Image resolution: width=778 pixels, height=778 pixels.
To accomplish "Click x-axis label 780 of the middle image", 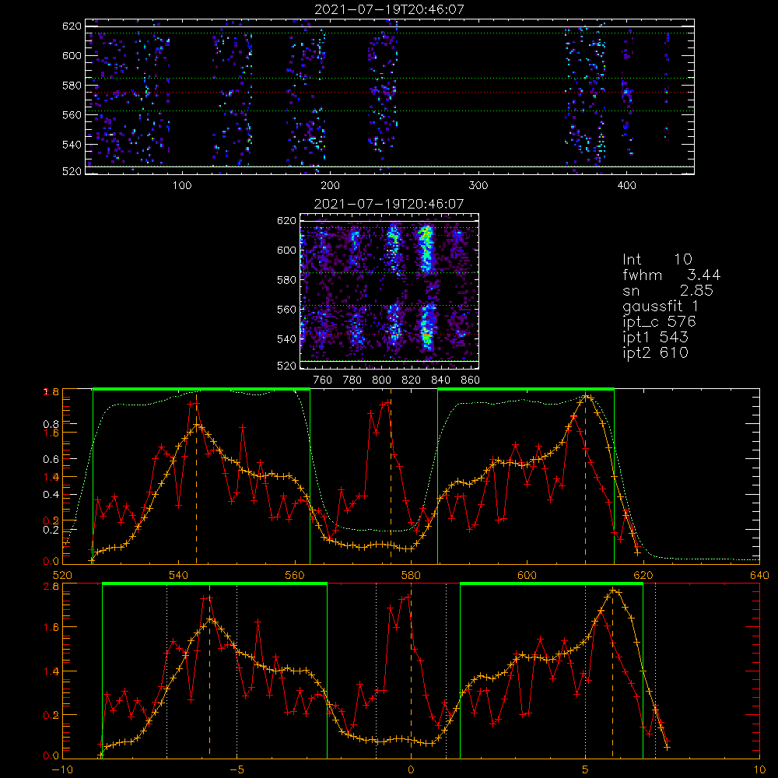I will tap(352, 380).
